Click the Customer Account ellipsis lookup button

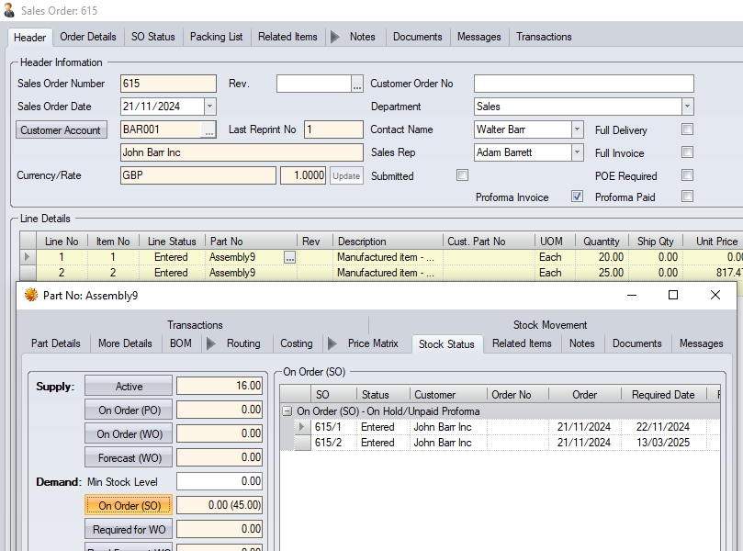(x=209, y=130)
